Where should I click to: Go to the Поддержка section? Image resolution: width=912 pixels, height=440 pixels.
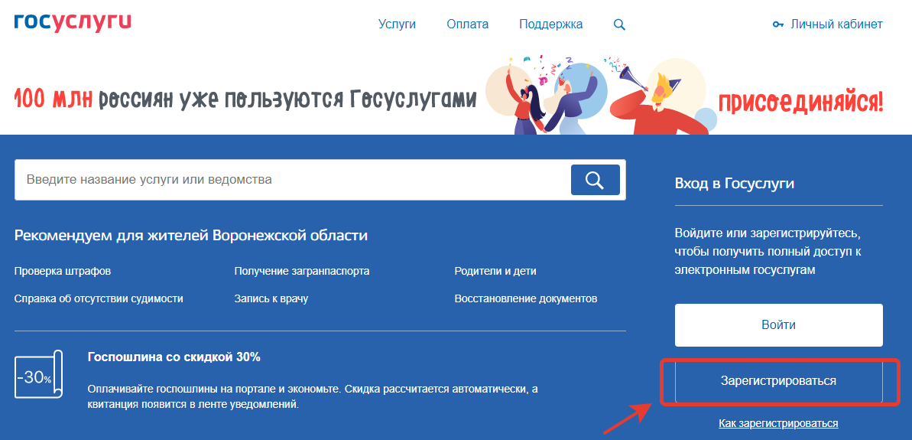(x=550, y=24)
